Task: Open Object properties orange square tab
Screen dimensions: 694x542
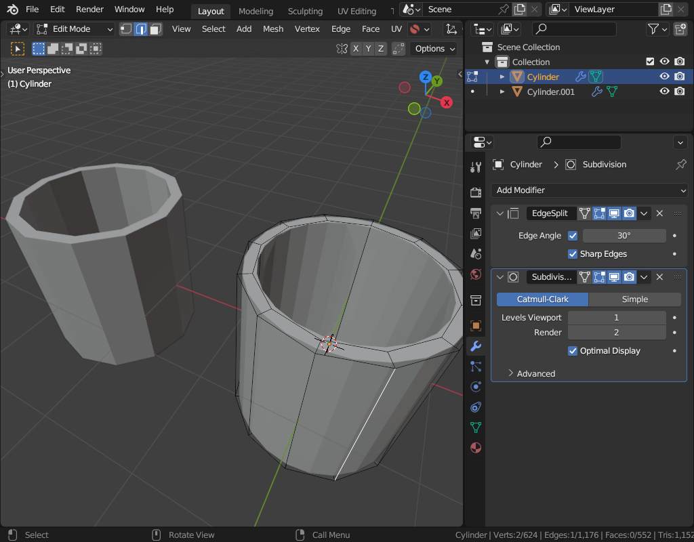Action: 476,326
